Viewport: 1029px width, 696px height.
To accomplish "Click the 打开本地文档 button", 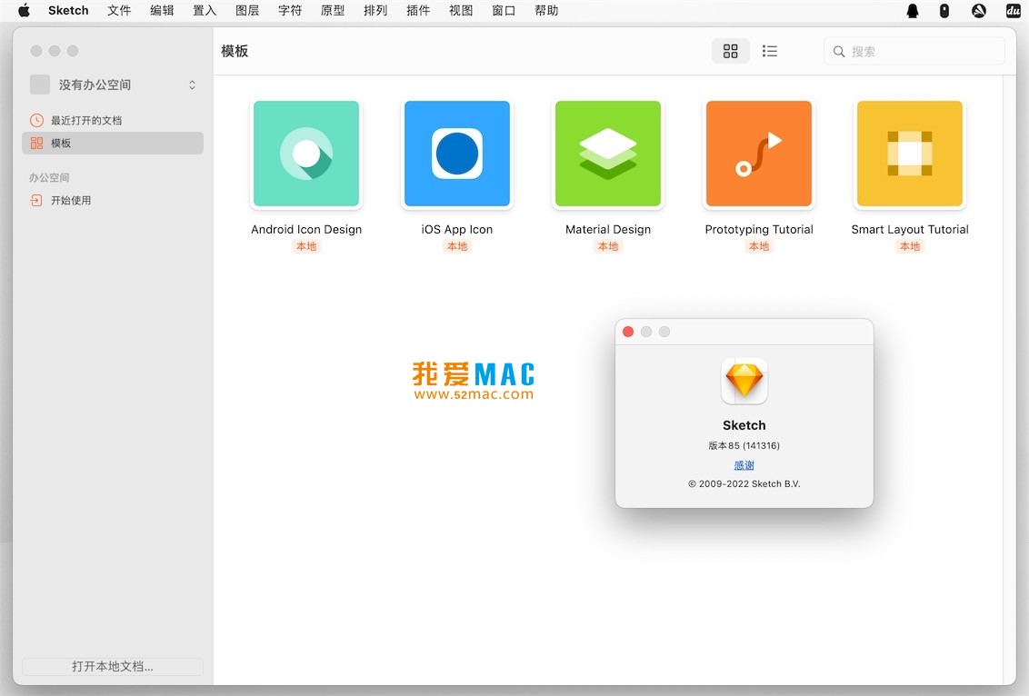I will point(112,666).
